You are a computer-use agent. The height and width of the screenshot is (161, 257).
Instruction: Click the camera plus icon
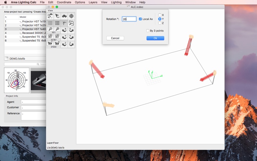coord(57,43)
